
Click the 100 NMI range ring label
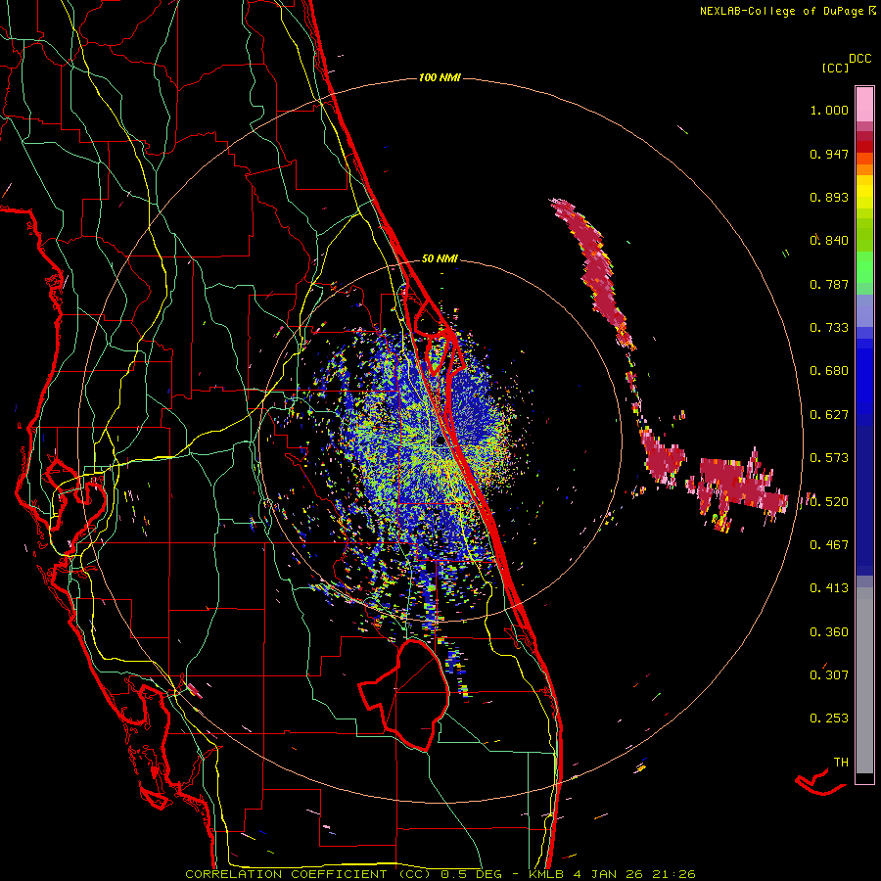(x=440, y=77)
